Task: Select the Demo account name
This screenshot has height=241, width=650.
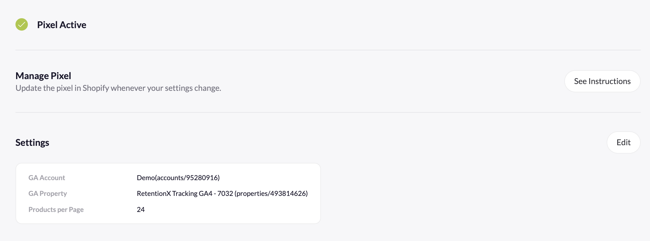Action: tap(145, 178)
